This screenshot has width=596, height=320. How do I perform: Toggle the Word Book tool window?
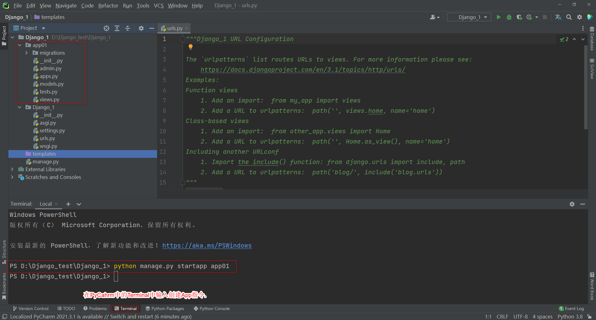pyautogui.click(x=592, y=286)
